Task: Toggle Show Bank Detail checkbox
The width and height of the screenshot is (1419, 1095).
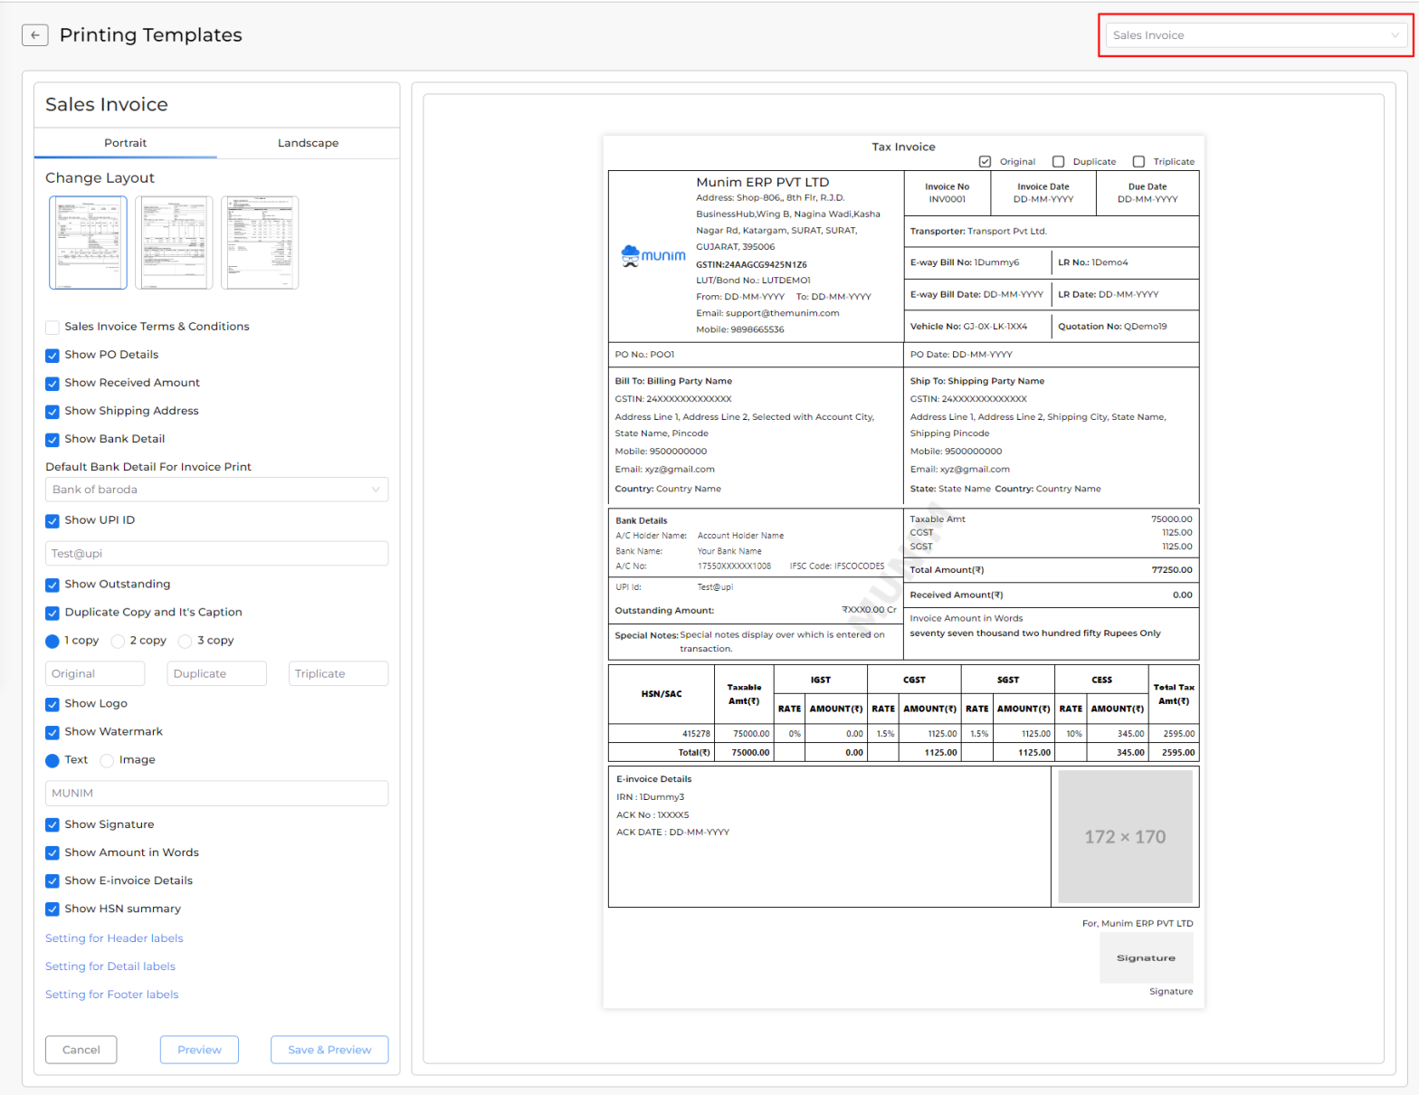Action: point(52,439)
